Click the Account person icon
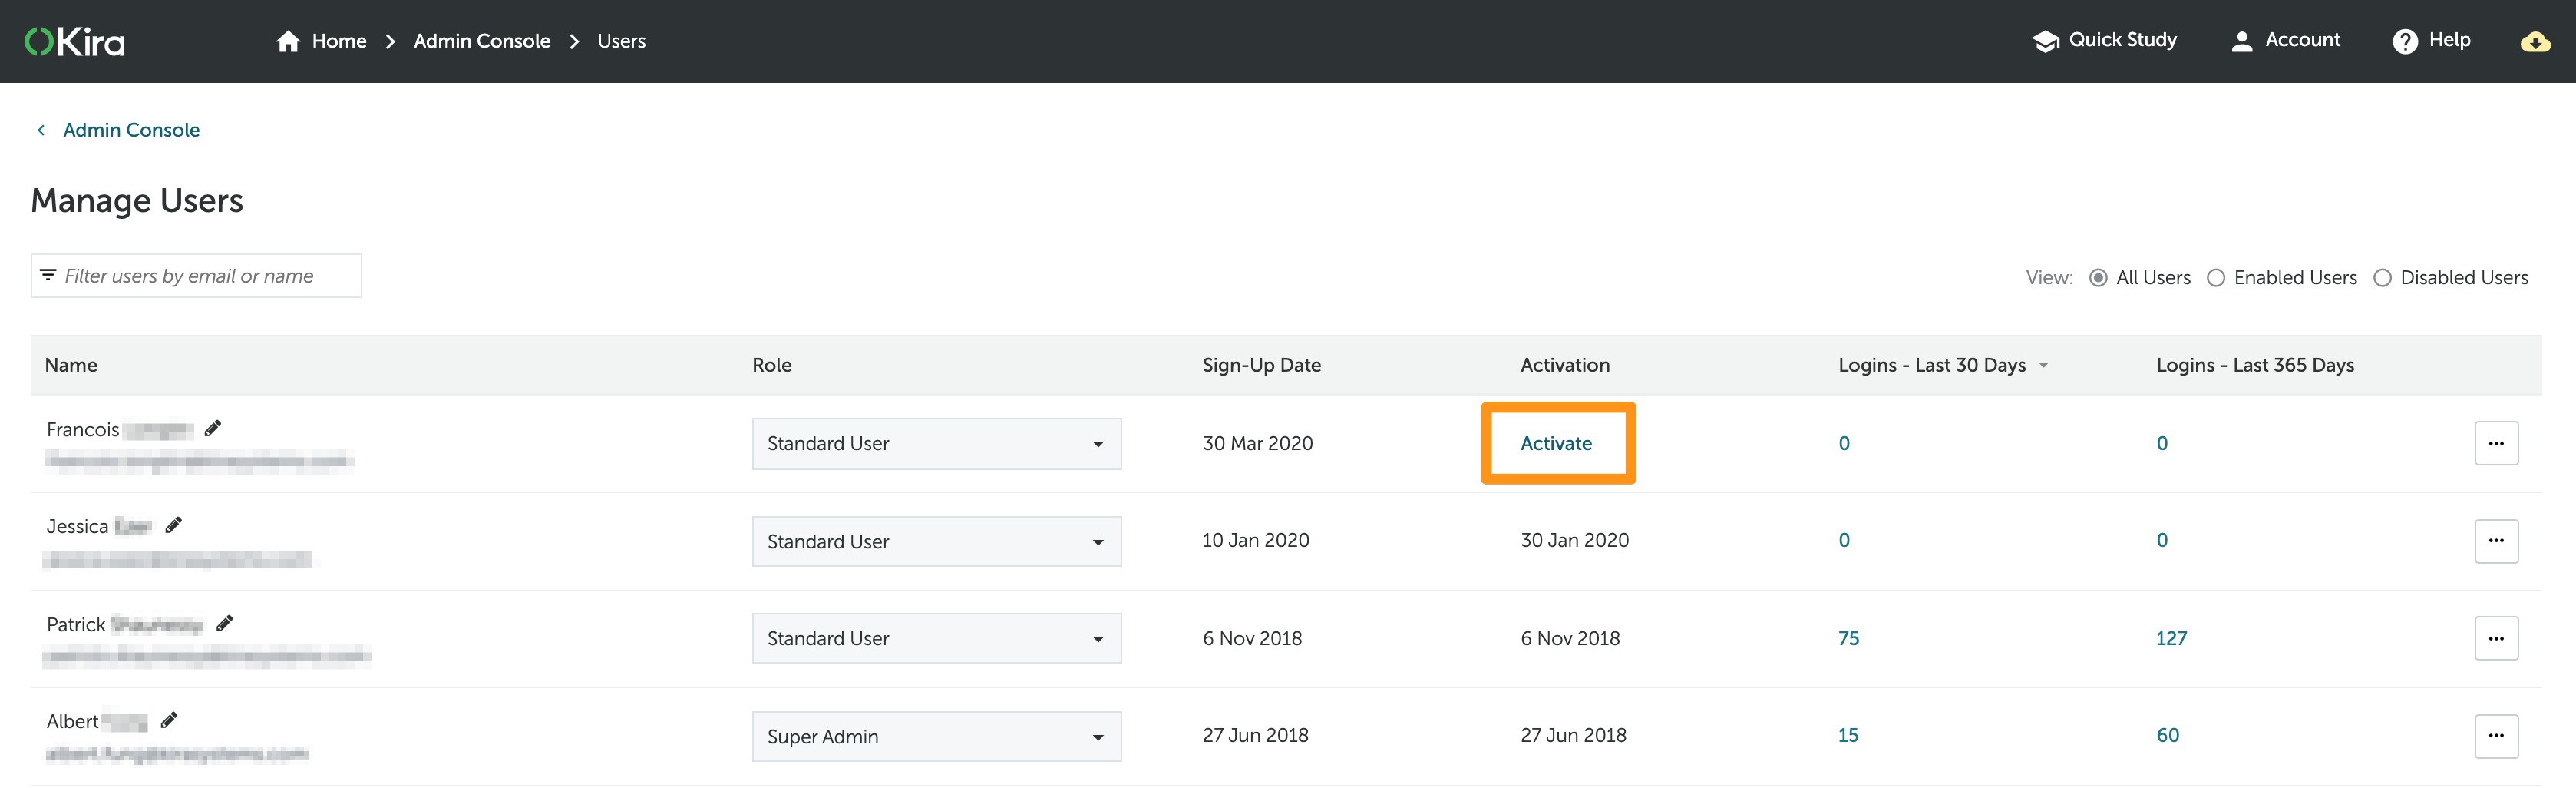This screenshot has width=2576, height=788. coord(2241,41)
